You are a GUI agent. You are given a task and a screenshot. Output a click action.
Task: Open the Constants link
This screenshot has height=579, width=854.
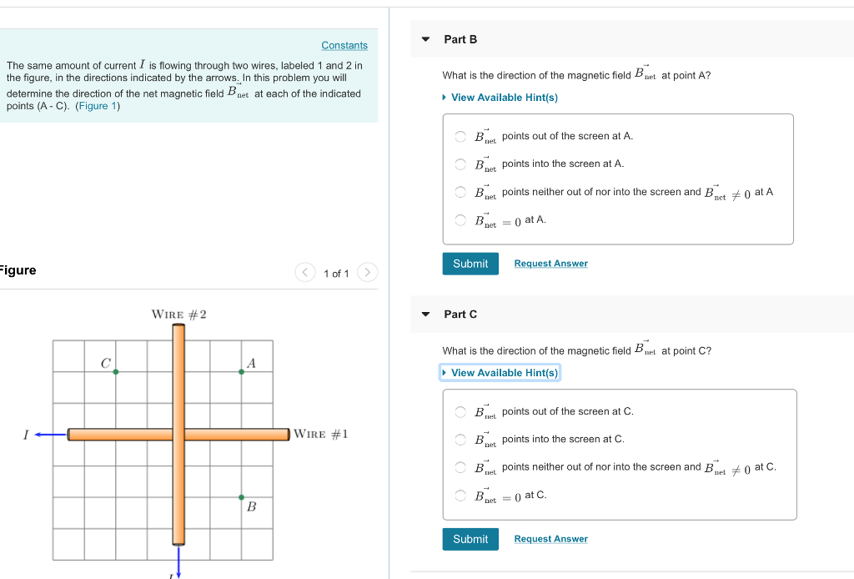coord(344,45)
